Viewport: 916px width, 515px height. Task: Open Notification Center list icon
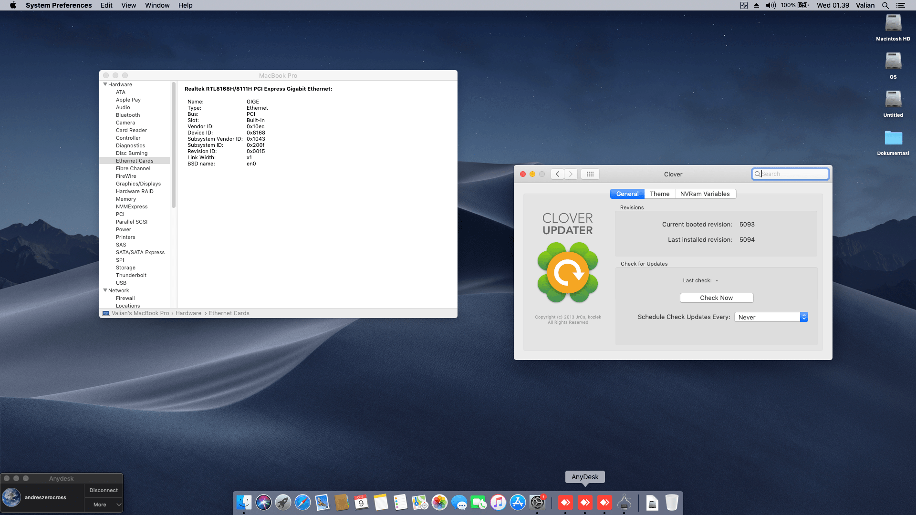(901, 5)
